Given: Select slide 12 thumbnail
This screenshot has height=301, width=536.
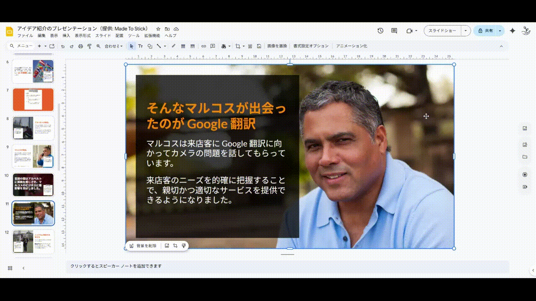Looking at the screenshot, I should tap(33, 242).
